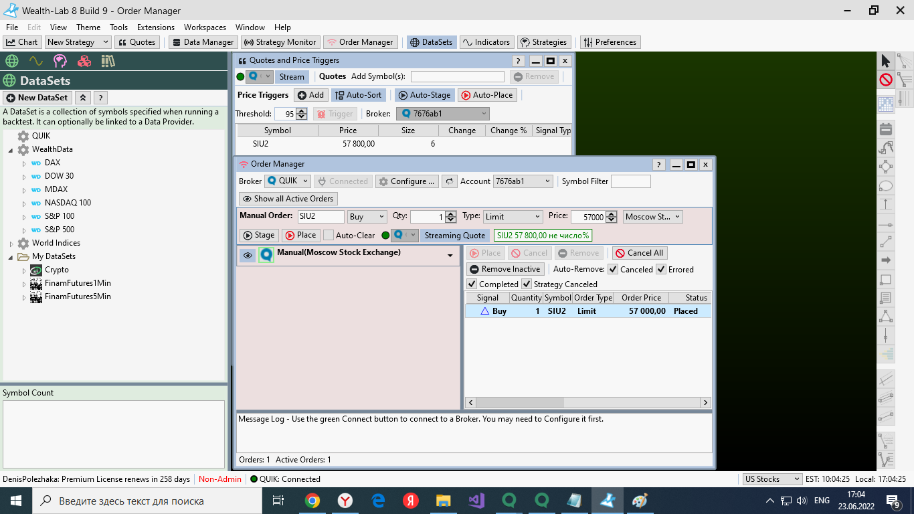Click the orders list horizontal scrollbar
914x514 pixels.
pyautogui.click(x=588, y=402)
